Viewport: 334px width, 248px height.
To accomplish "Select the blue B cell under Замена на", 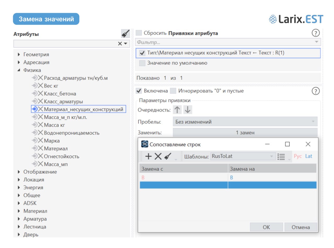I will tap(272, 177).
